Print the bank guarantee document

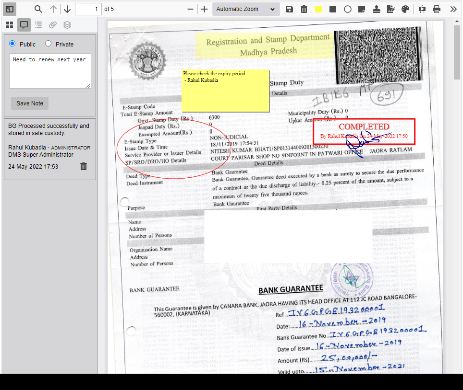[437, 9]
